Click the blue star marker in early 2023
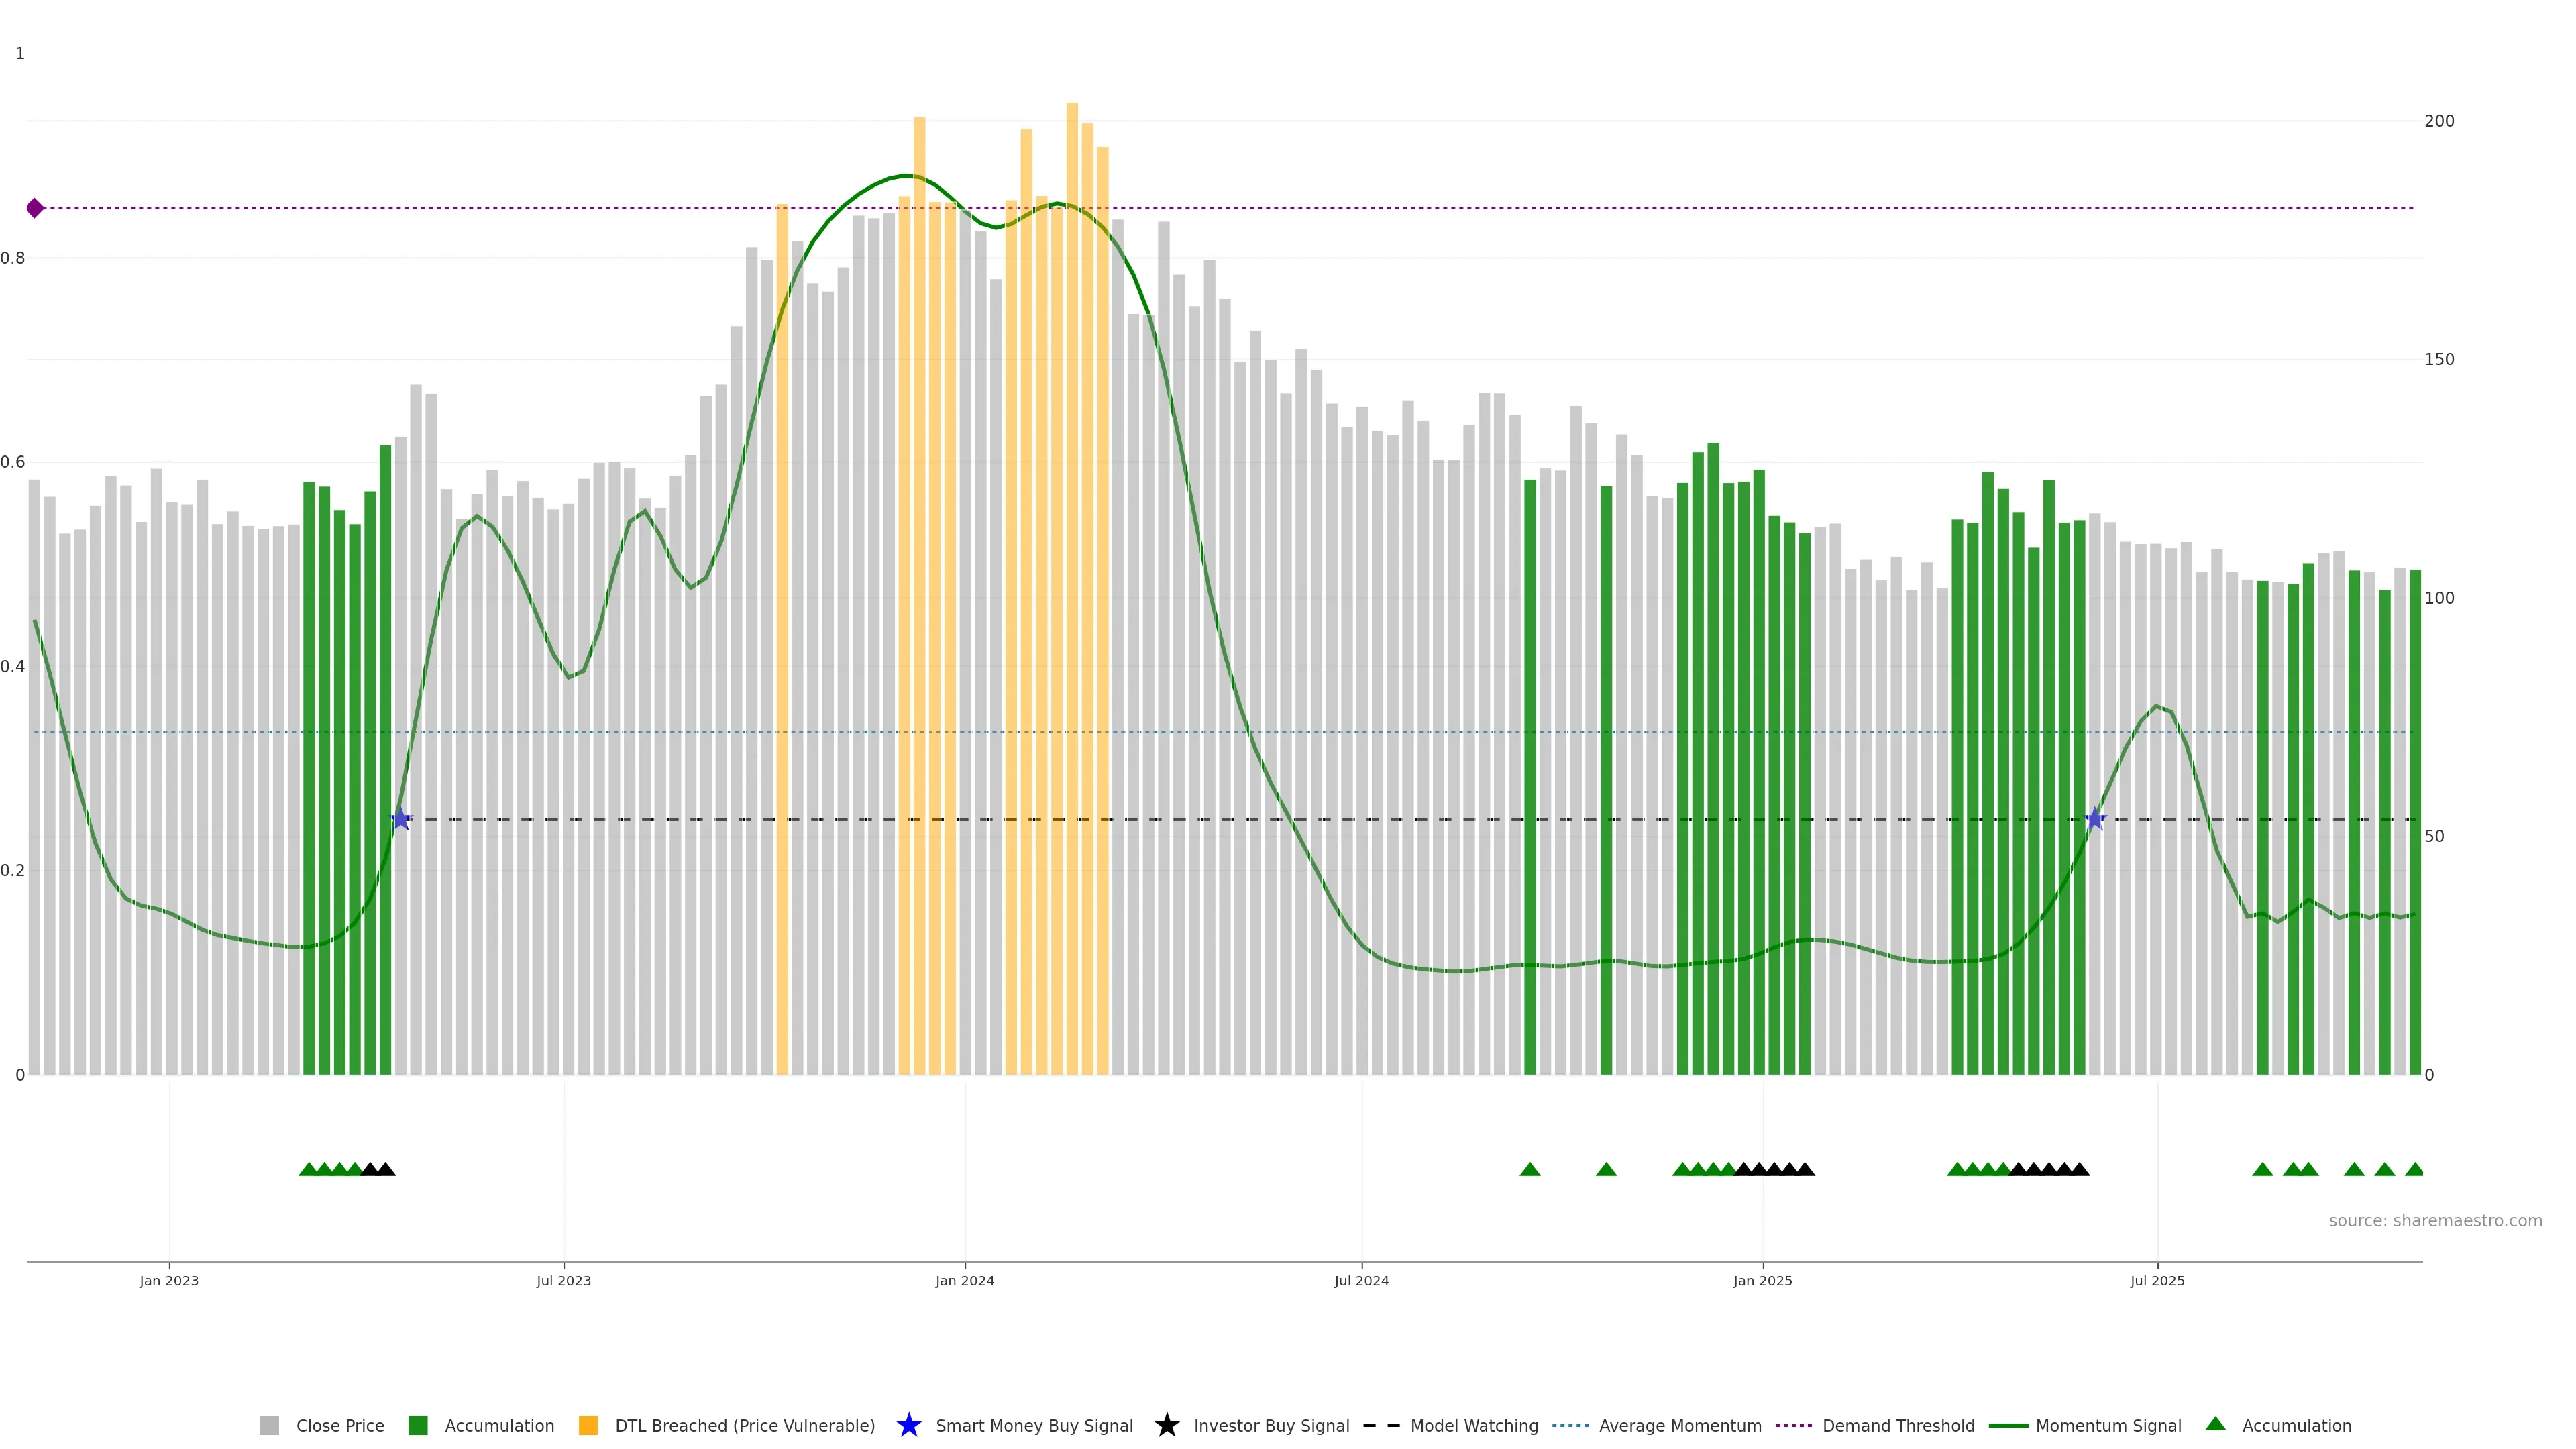The image size is (2576, 1449). pyautogui.click(x=400, y=819)
